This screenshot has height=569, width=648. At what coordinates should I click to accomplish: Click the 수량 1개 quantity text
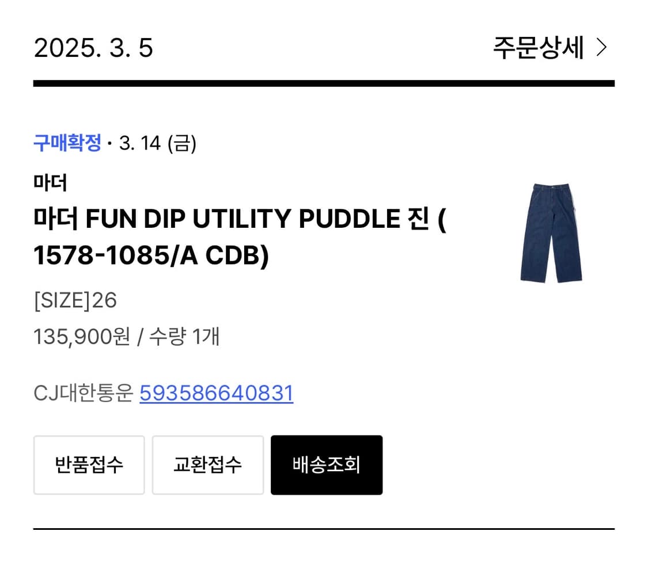tap(184, 337)
